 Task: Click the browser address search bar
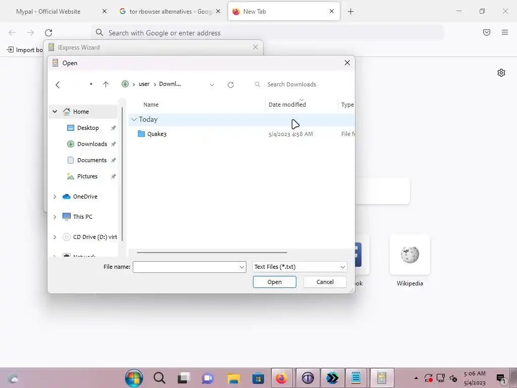pos(267,33)
